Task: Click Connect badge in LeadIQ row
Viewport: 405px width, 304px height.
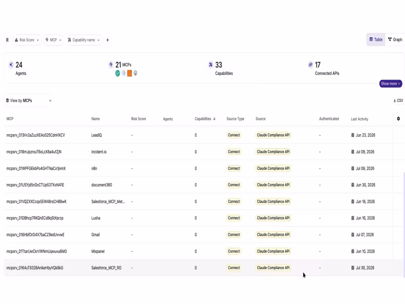Action: pyautogui.click(x=234, y=135)
